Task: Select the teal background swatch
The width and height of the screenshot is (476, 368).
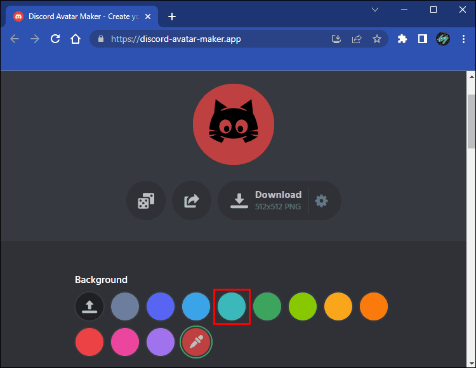Action: [232, 306]
